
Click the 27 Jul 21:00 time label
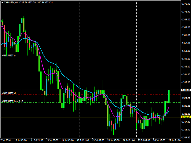tap(174, 140)
